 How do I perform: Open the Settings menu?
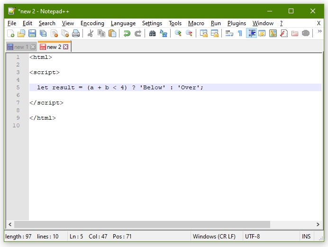[152, 23]
